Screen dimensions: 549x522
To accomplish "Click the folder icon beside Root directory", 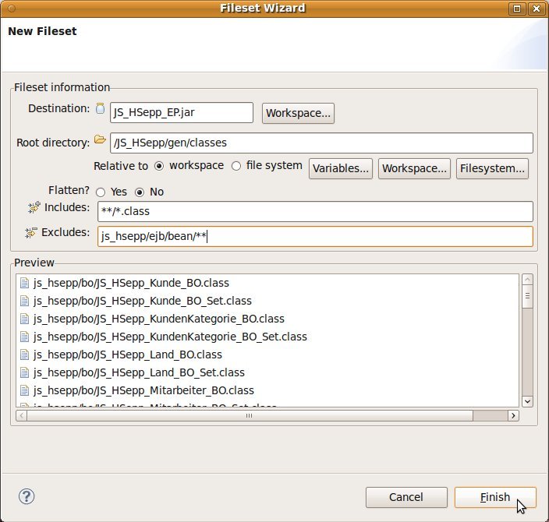I will click(x=100, y=140).
